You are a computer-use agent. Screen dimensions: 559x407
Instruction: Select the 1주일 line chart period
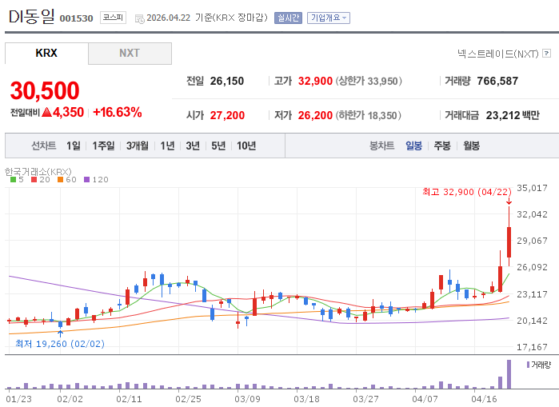coord(103,146)
